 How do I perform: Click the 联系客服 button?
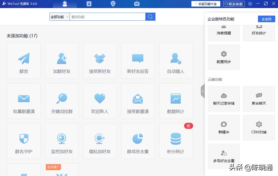pos(234,4)
